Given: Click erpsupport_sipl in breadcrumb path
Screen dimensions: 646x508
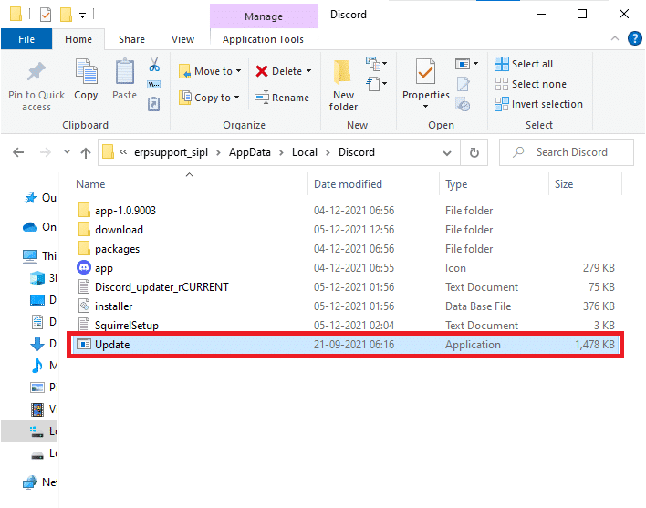Looking at the screenshot, I should (171, 152).
